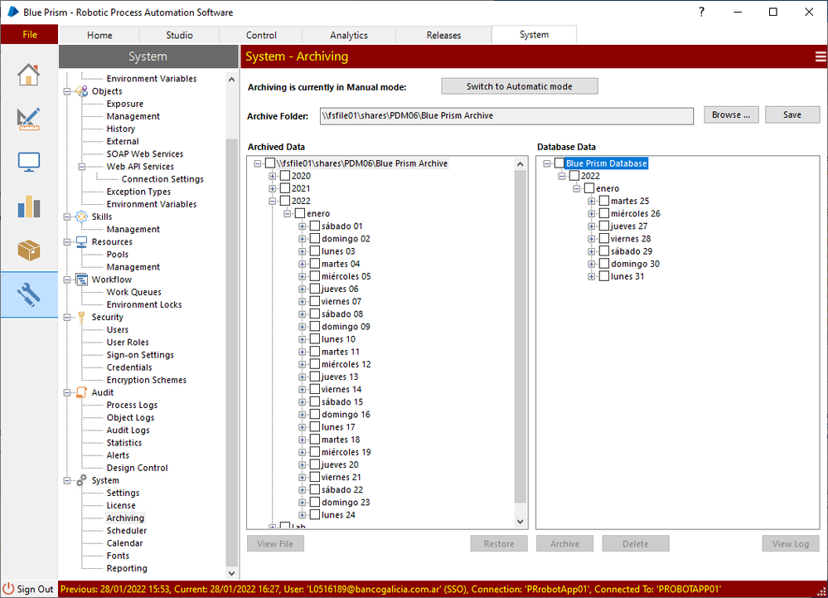Click the Browse button
Screen dimensions: 828x598
tap(731, 114)
